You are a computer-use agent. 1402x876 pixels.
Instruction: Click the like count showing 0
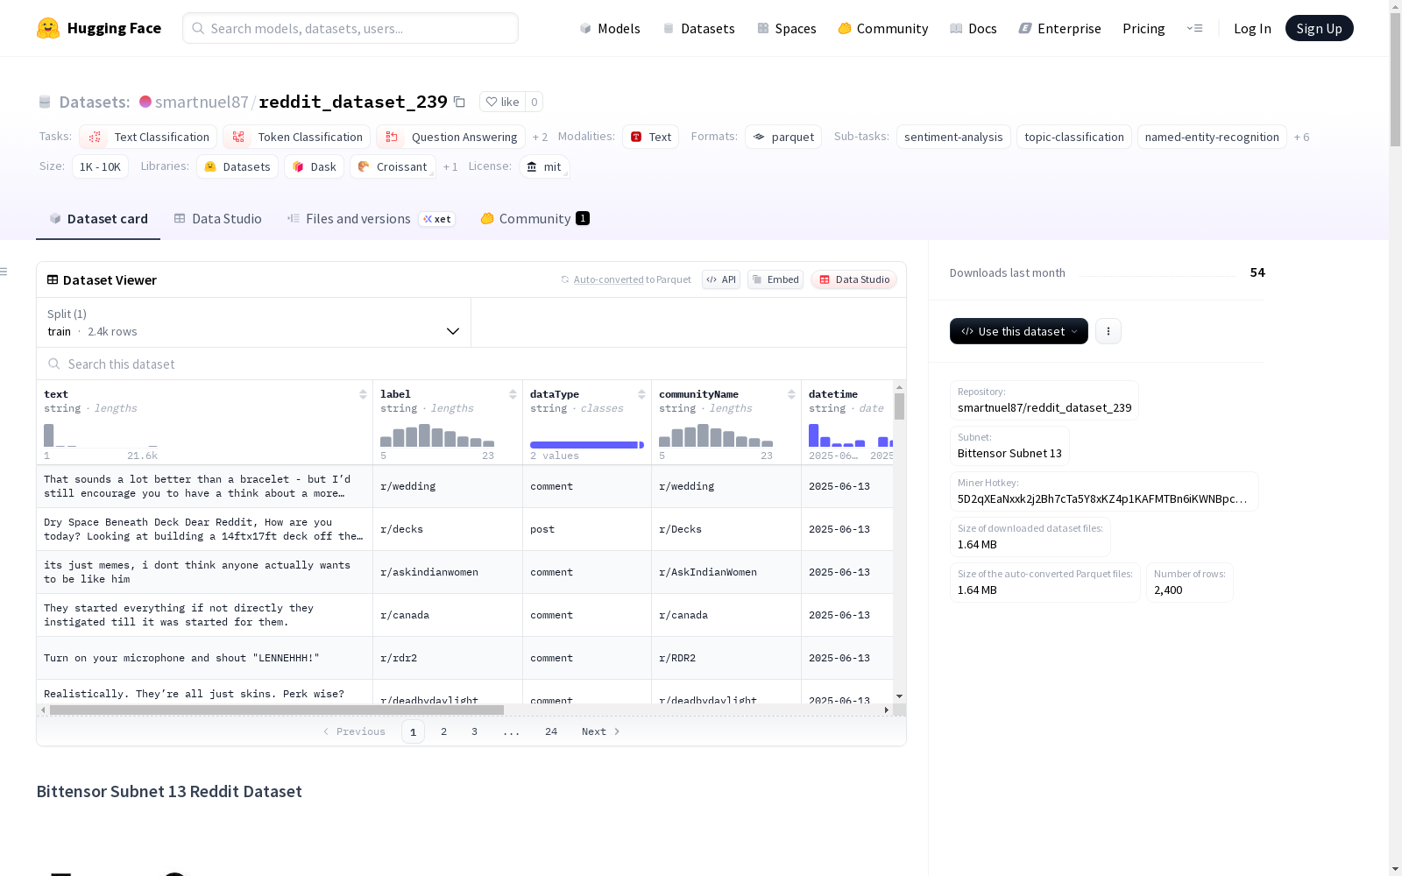534,102
